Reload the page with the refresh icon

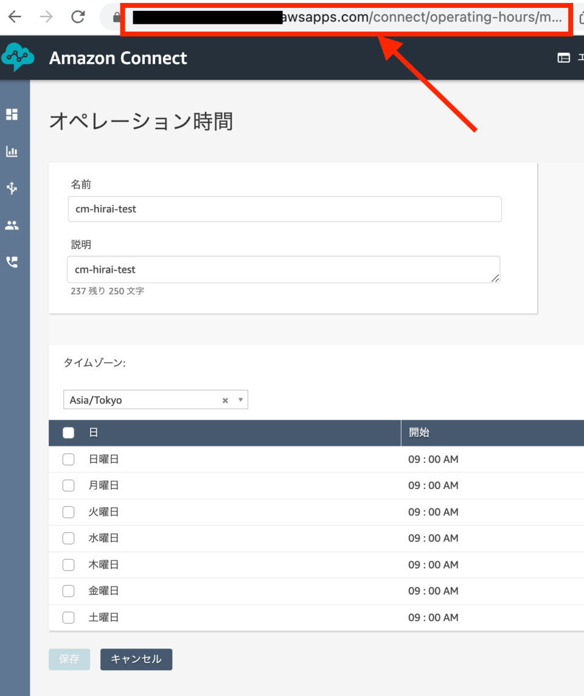(78, 17)
